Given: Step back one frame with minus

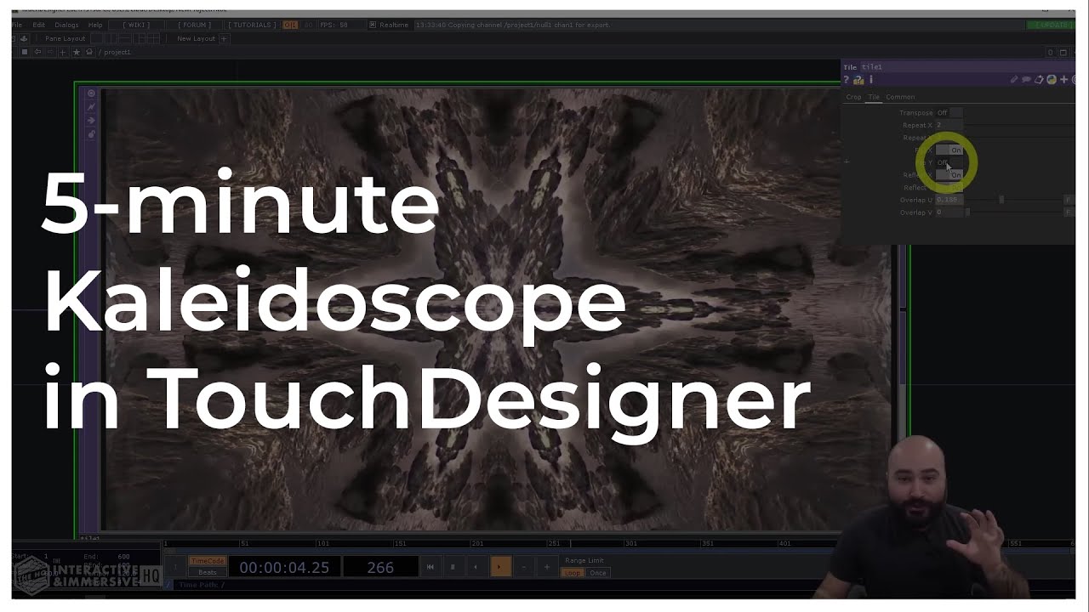Looking at the screenshot, I should 523,567.
